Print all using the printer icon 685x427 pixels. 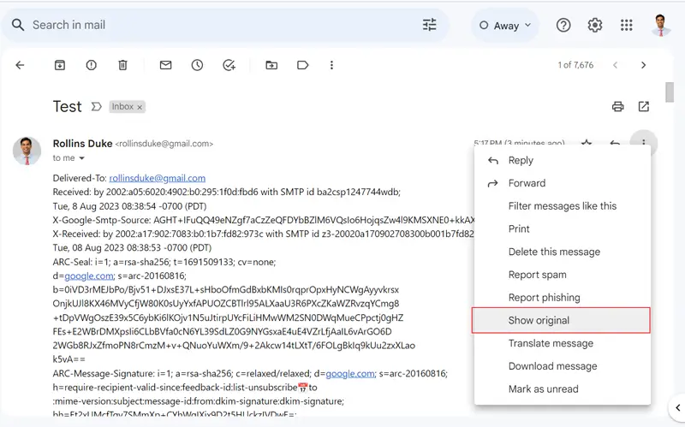(x=617, y=107)
